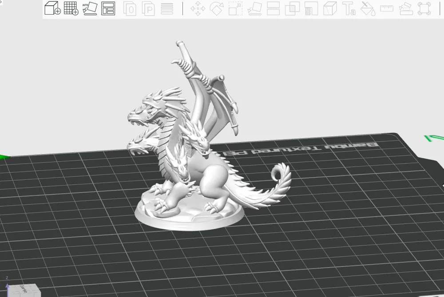Open the Cut tool
This screenshot has height=297, width=444.
coord(273,8)
